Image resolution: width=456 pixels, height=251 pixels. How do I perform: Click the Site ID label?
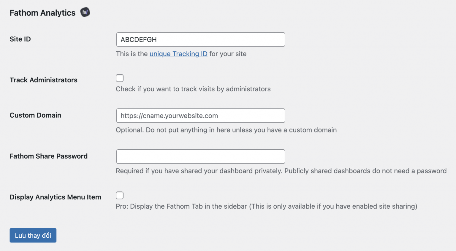pos(20,39)
